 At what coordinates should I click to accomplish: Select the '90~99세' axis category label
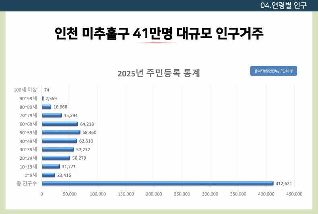[x=28, y=98]
